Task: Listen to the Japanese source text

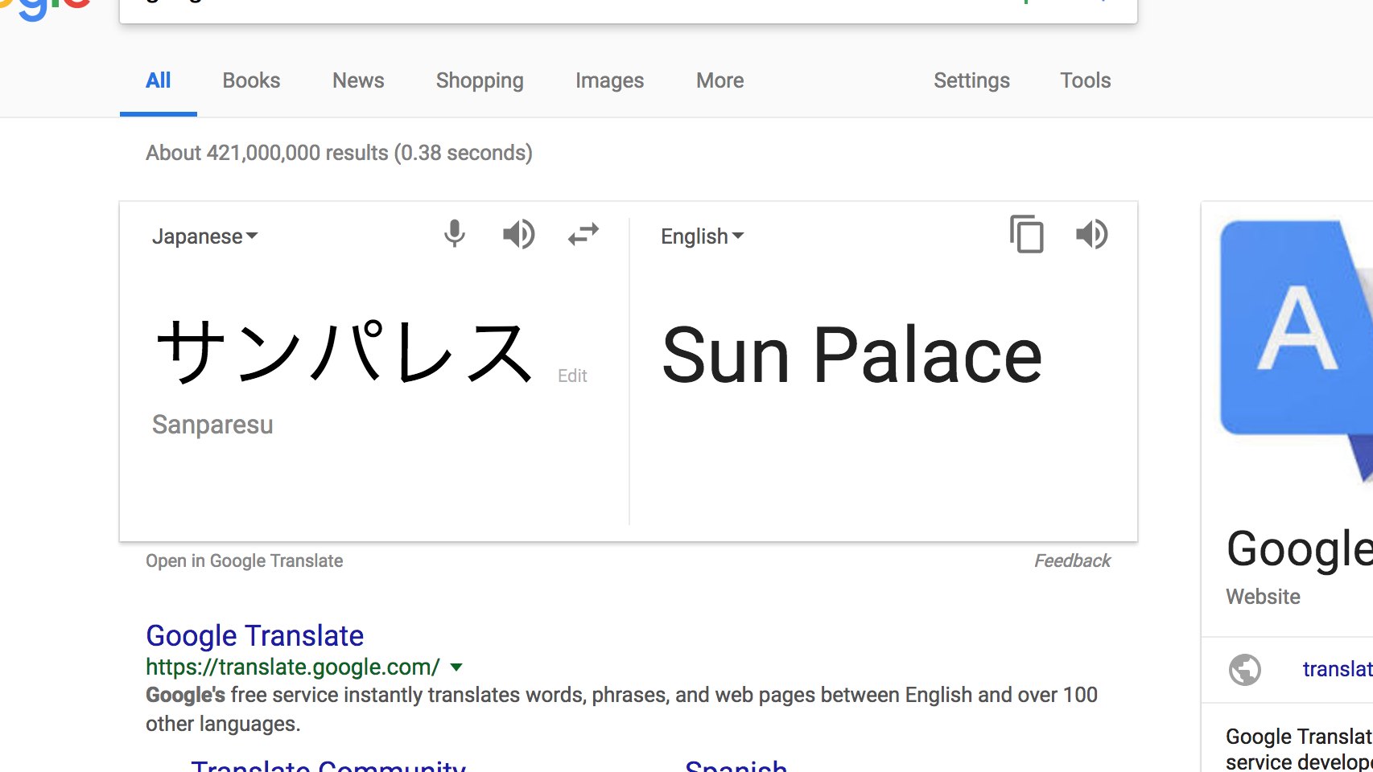Action: pos(519,234)
